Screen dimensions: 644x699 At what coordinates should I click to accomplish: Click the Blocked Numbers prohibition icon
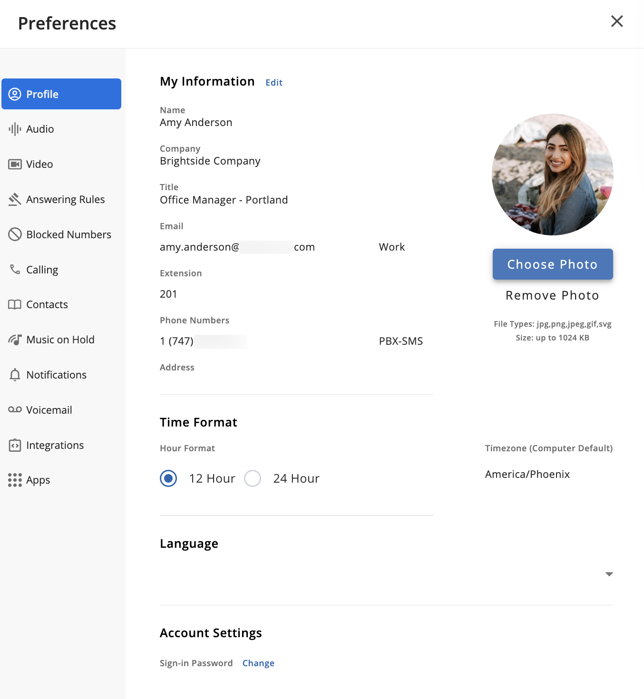pyautogui.click(x=15, y=234)
